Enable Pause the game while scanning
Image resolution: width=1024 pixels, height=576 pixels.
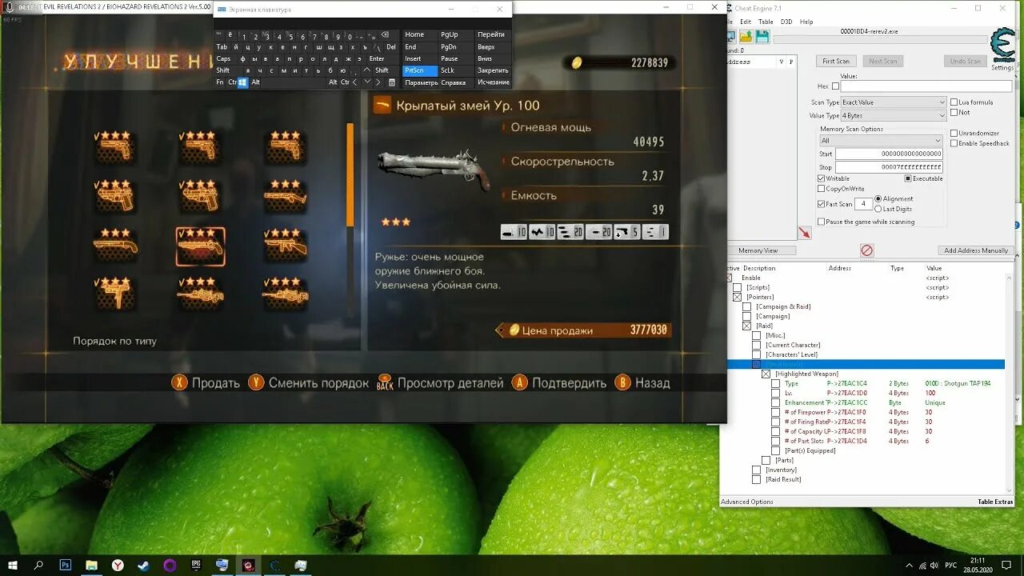(821, 222)
